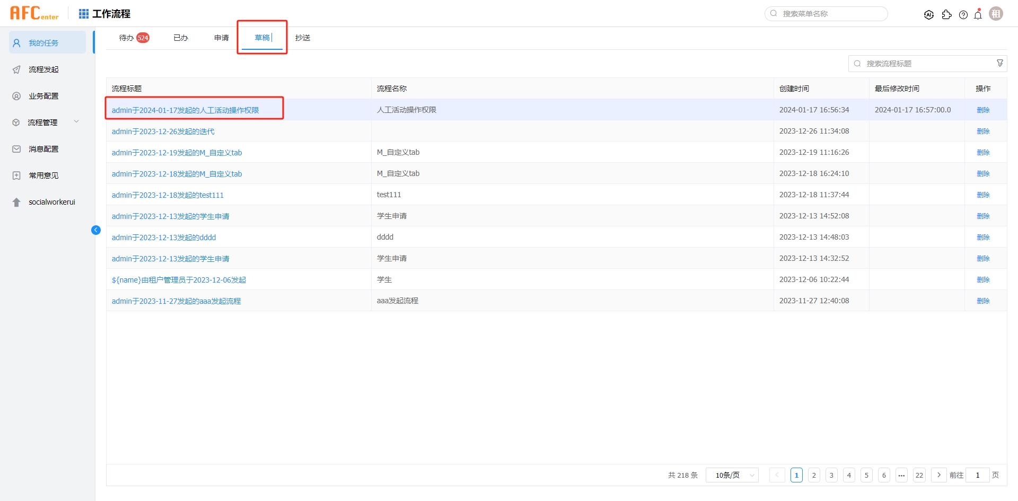The width and height of the screenshot is (1018, 501).
Task: Open help via the question mark icon
Action: [x=963, y=15]
